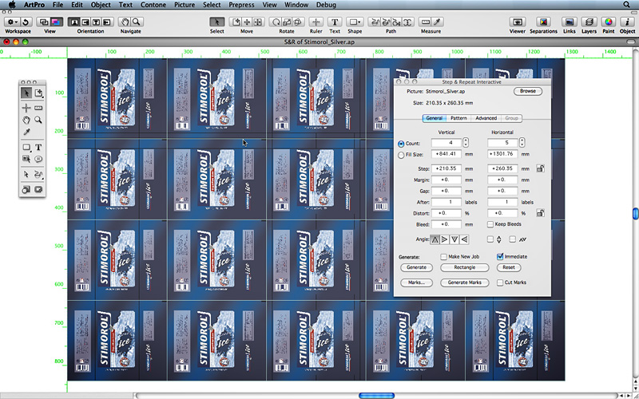This screenshot has width=639, height=399.
Task: Open the Layers panel icon
Action: click(x=589, y=22)
